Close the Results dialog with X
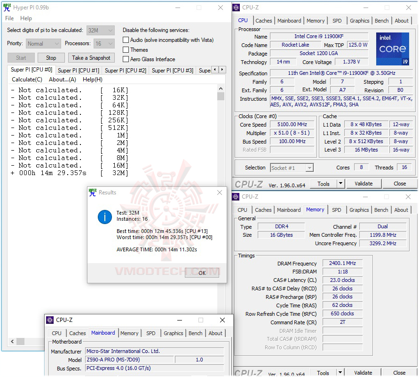The image size is (419, 377). coord(220,193)
